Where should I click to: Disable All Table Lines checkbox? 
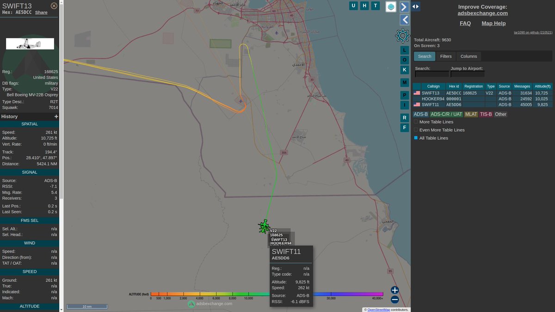pos(416,138)
